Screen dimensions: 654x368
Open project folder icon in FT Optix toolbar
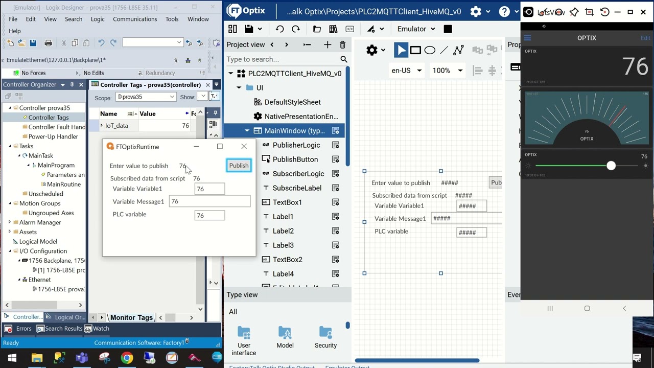(x=317, y=29)
